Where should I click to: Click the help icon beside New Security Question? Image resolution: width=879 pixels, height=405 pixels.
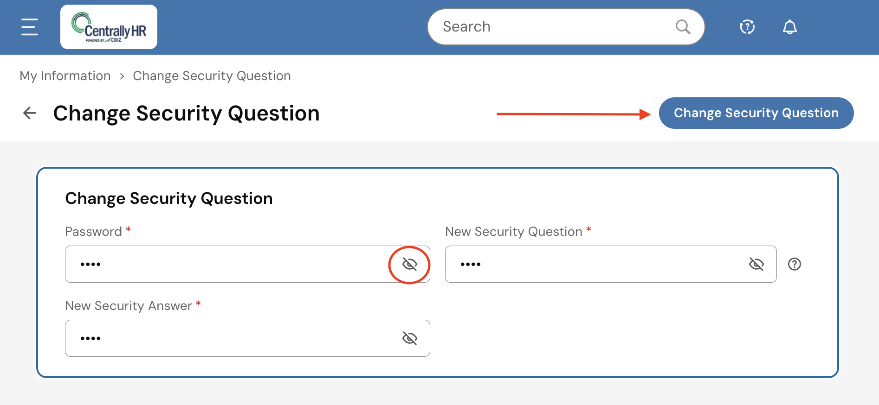795,264
